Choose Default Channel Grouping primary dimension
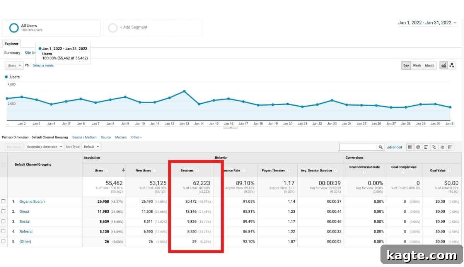Image resolution: width=464 pixels, height=267 pixels. click(x=49, y=137)
